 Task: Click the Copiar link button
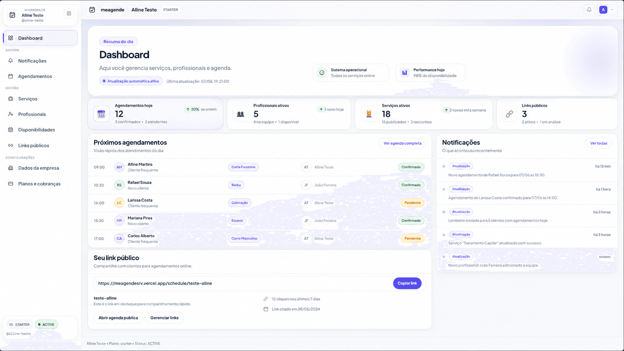coord(407,283)
